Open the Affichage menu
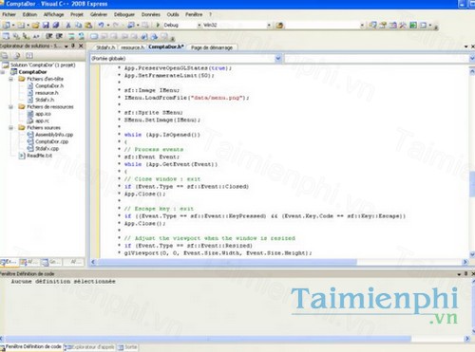Image resolution: width=475 pixels, height=352 pixels. [53, 14]
